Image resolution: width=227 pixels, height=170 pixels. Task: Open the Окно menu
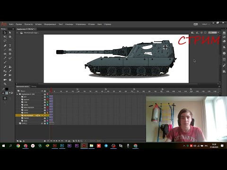pyautogui.click(x=99, y=24)
